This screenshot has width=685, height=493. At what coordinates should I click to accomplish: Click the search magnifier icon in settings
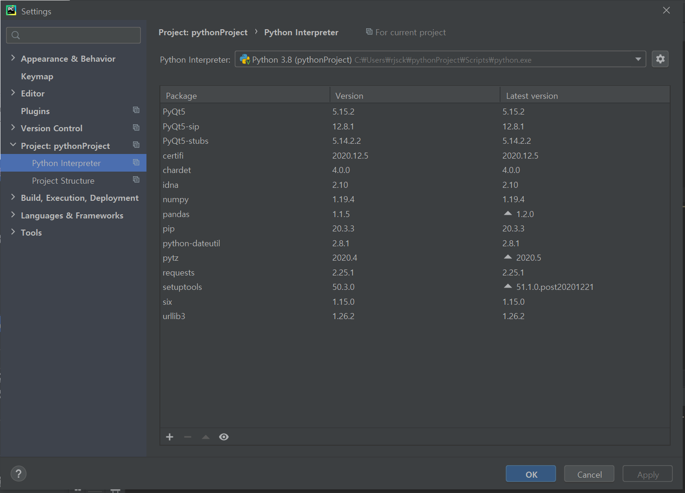click(16, 35)
